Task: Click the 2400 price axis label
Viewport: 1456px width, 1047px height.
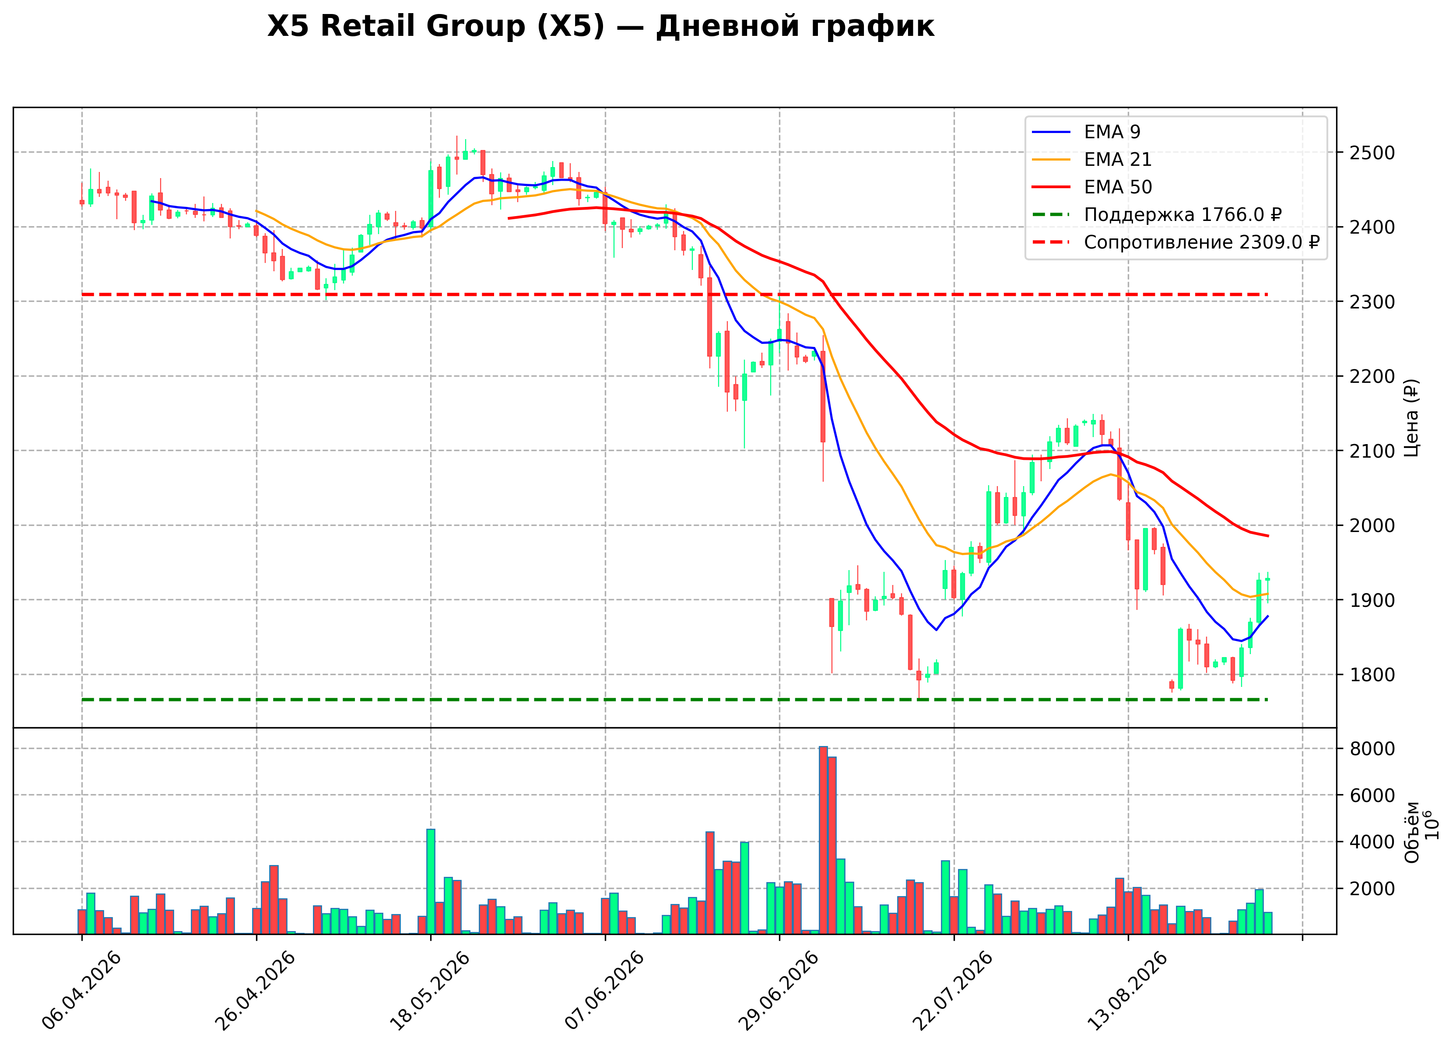Action: [1371, 228]
